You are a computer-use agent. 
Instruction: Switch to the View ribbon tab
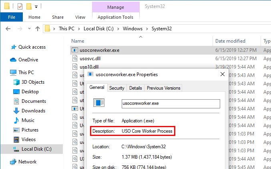coord(80,17)
